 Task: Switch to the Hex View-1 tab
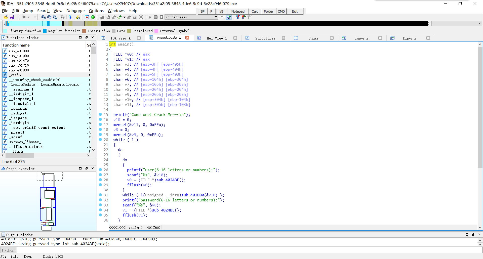click(x=217, y=38)
